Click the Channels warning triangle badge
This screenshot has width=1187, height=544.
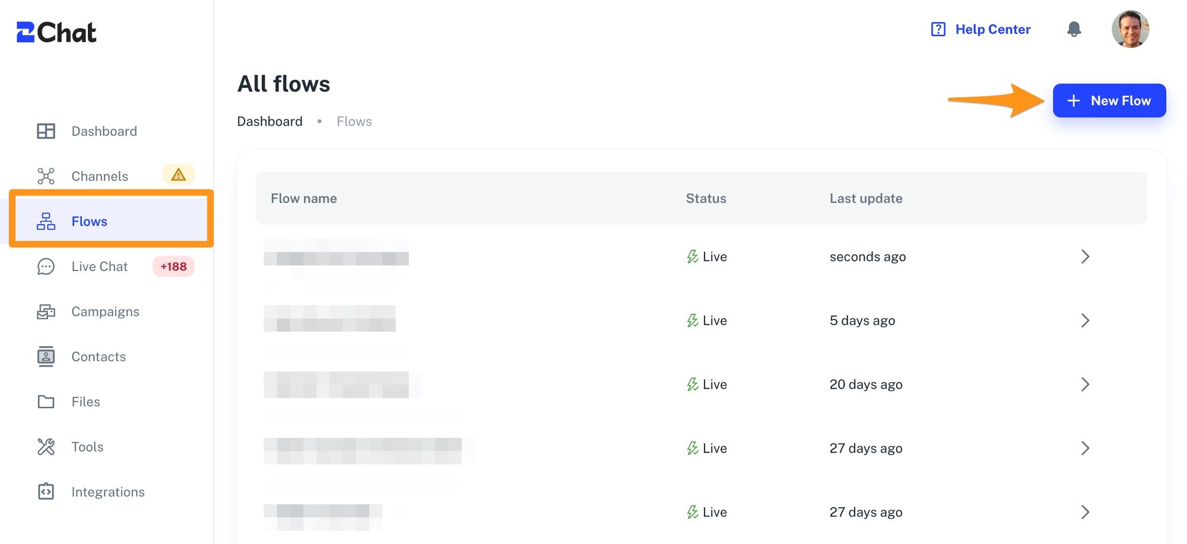point(178,174)
